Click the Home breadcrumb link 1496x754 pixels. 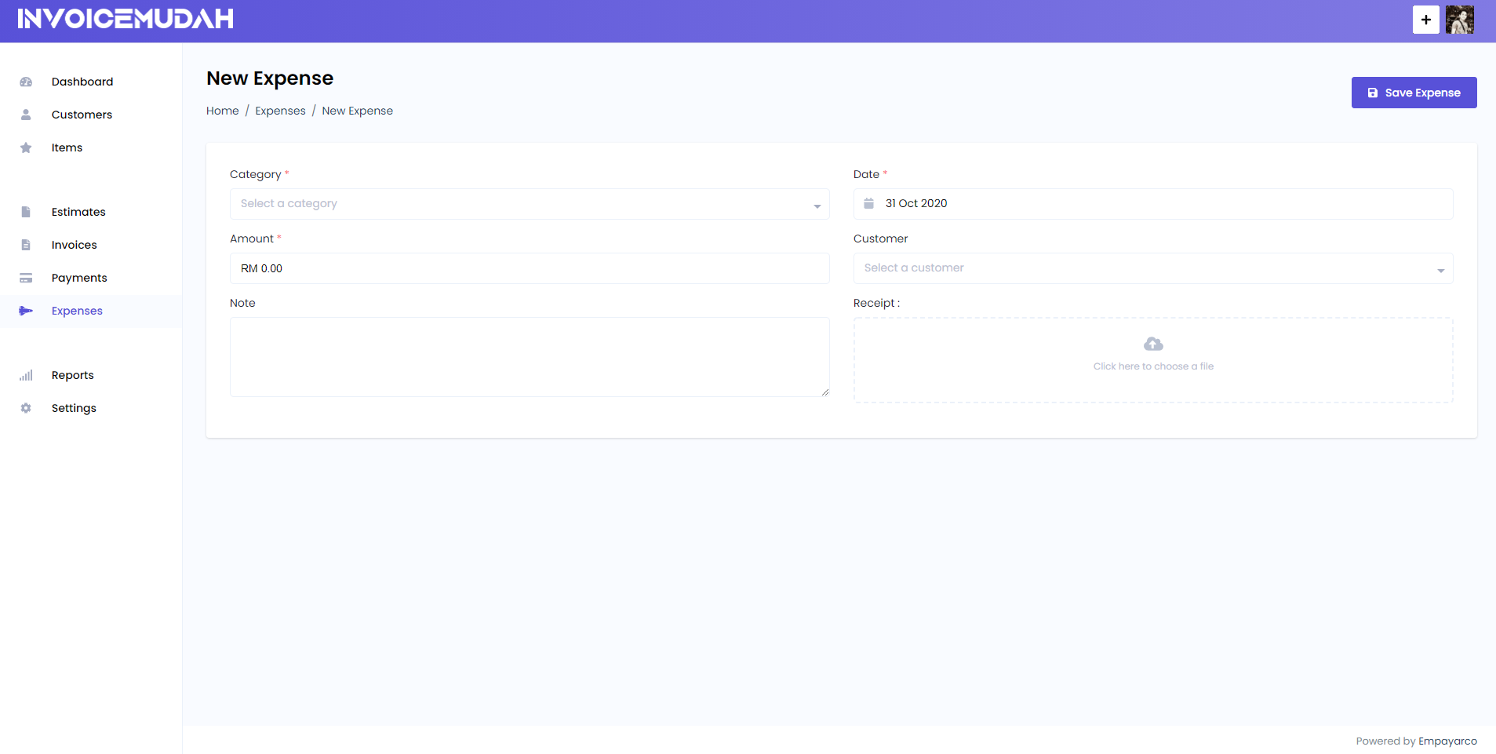[223, 111]
